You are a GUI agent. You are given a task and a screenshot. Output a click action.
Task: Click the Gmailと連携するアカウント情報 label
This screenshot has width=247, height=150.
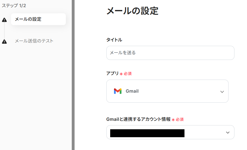click(138, 119)
